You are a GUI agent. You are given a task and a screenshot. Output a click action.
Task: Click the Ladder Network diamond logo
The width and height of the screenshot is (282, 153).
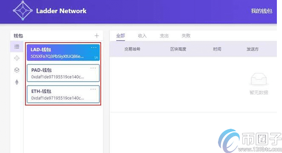(23, 10)
